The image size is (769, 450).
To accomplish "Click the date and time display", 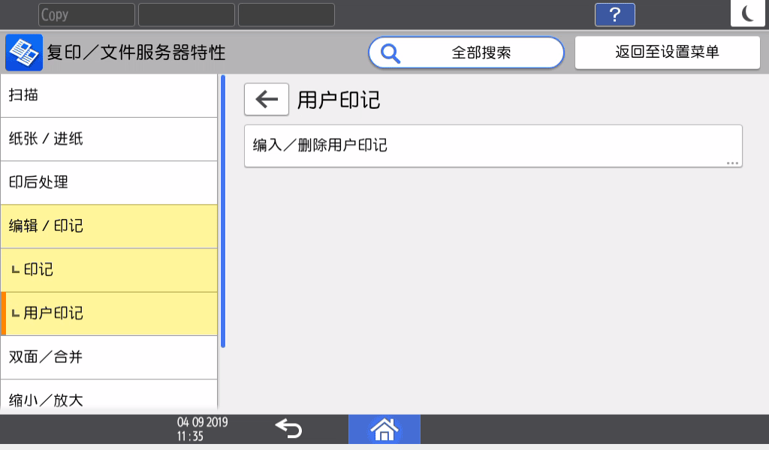I will (x=202, y=429).
